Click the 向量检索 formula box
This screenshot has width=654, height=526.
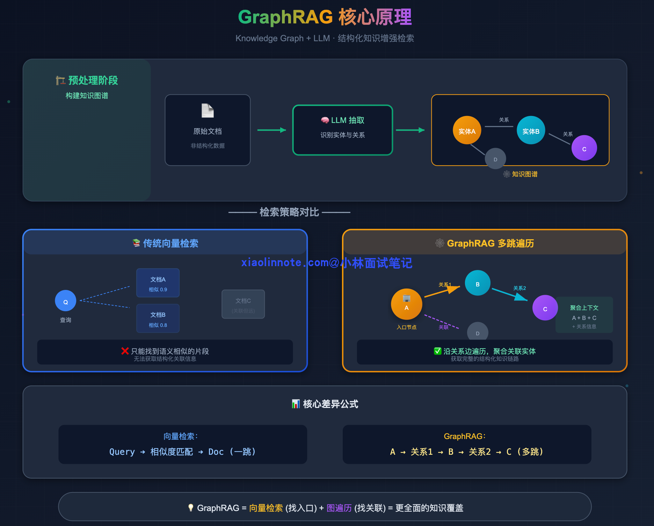(183, 444)
